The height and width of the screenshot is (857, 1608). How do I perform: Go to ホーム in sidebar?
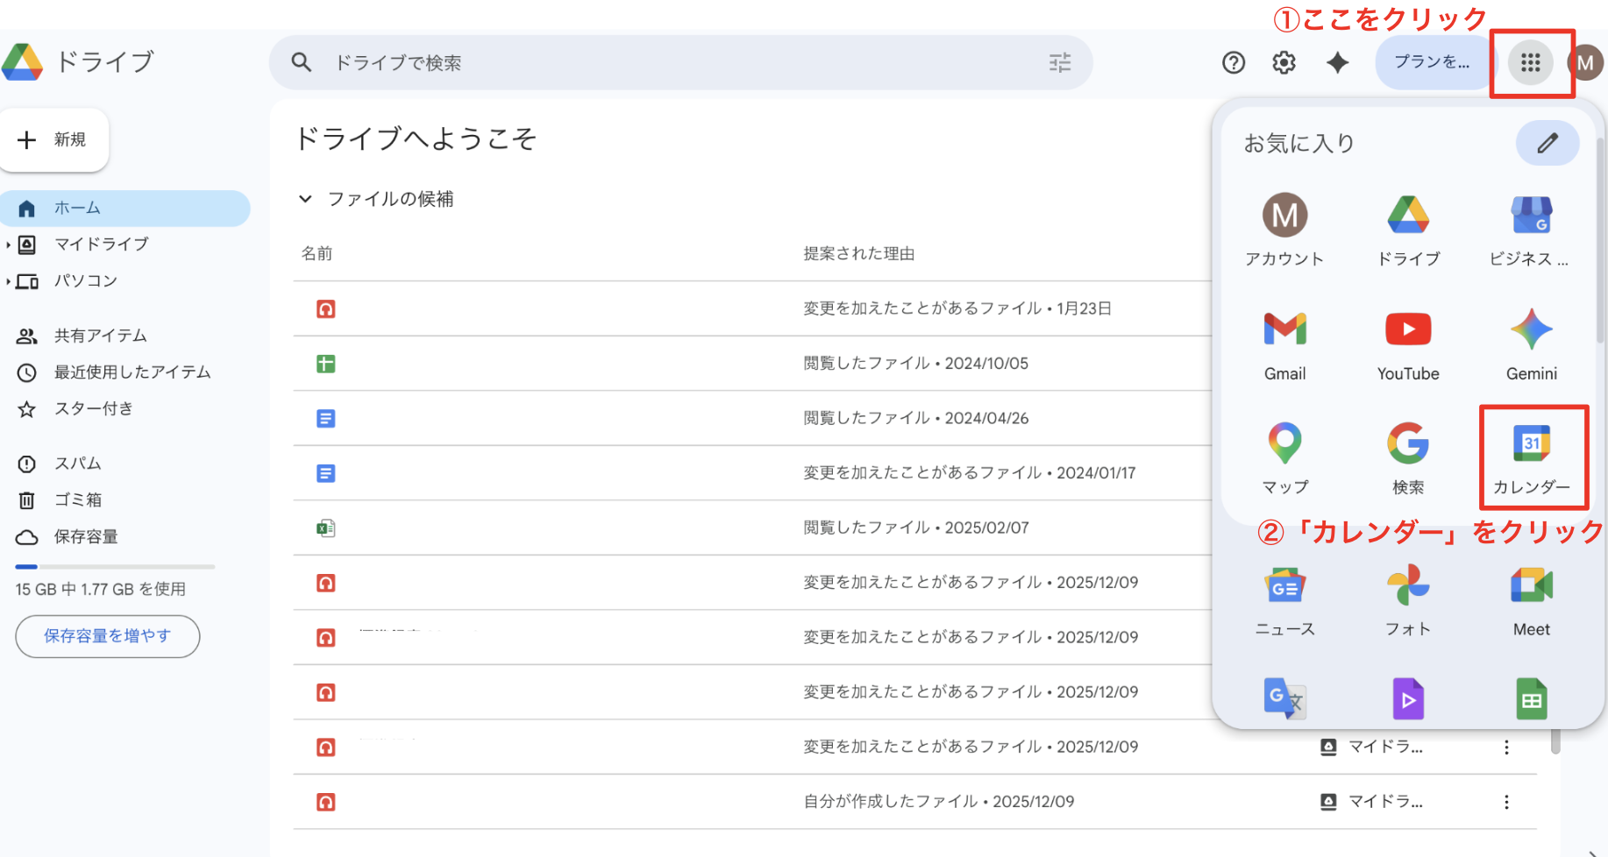coord(125,209)
